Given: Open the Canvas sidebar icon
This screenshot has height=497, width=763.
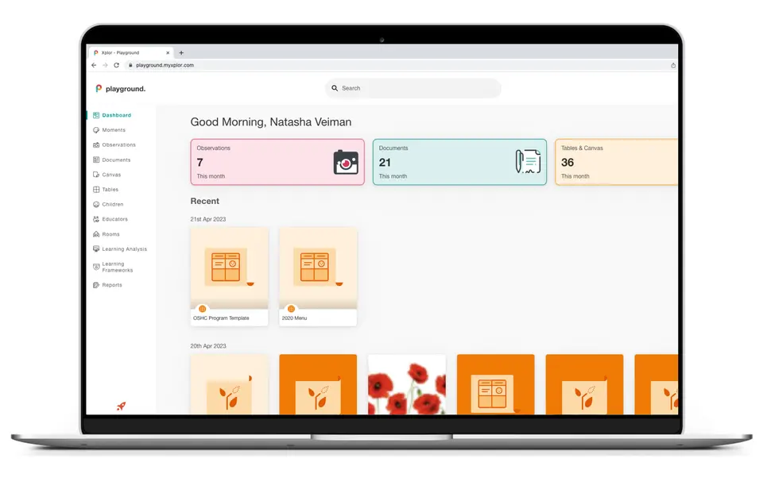Looking at the screenshot, I should [x=96, y=175].
